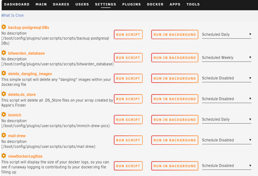Select the docker logs size description

pos(55,167)
